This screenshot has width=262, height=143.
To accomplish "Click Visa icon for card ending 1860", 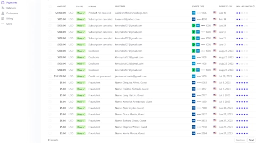I will 193,101.
